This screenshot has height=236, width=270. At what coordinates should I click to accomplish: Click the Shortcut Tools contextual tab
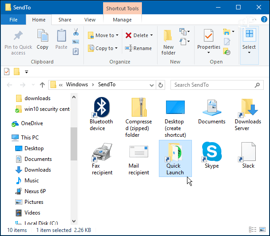tap(122, 8)
